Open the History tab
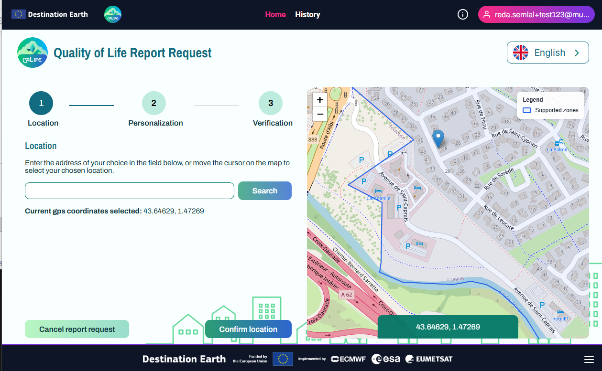 coord(307,14)
